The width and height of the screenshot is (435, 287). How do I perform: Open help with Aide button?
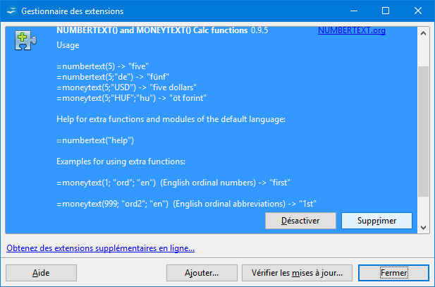coord(41,273)
